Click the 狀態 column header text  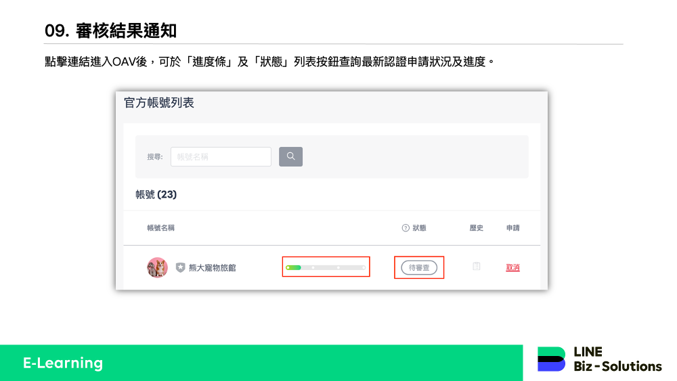tap(420, 228)
